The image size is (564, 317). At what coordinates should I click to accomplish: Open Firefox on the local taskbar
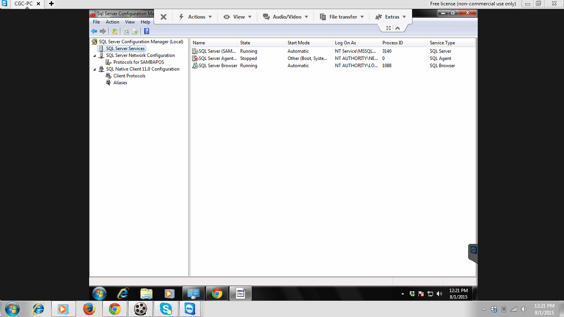point(89,309)
